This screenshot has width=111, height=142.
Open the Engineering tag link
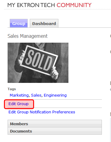tap(55, 95)
